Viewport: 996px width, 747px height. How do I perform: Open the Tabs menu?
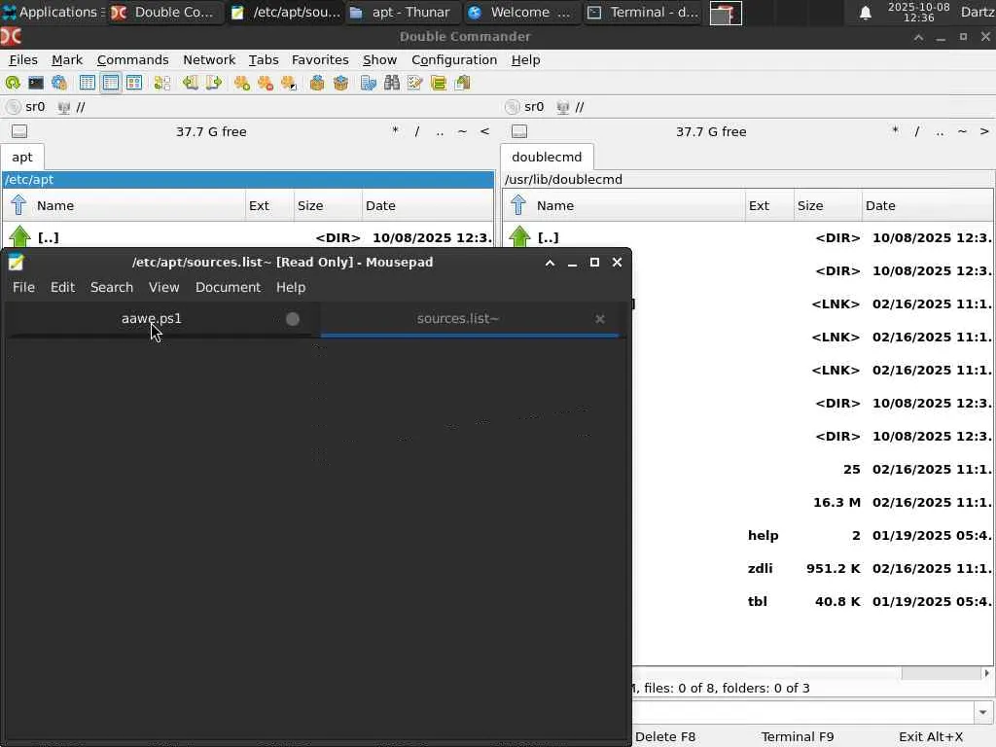tap(264, 59)
